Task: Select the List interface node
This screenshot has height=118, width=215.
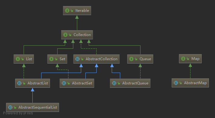Action: coord(24,59)
